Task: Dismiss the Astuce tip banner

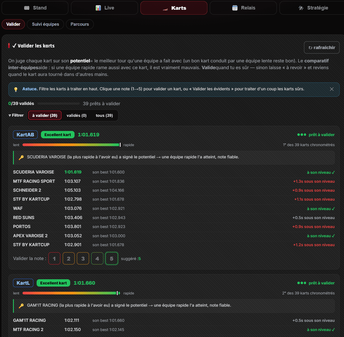Action: tap(332, 89)
